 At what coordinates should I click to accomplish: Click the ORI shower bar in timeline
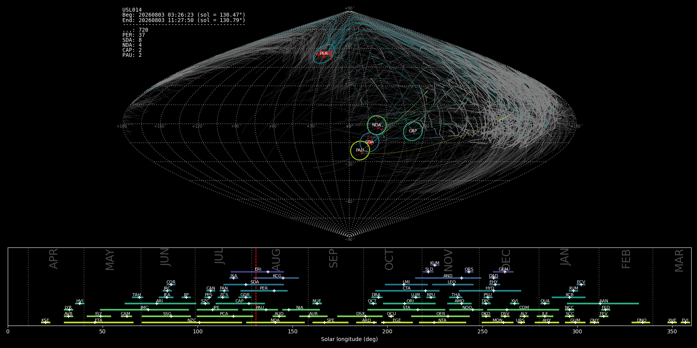pyautogui.click(x=409, y=304)
